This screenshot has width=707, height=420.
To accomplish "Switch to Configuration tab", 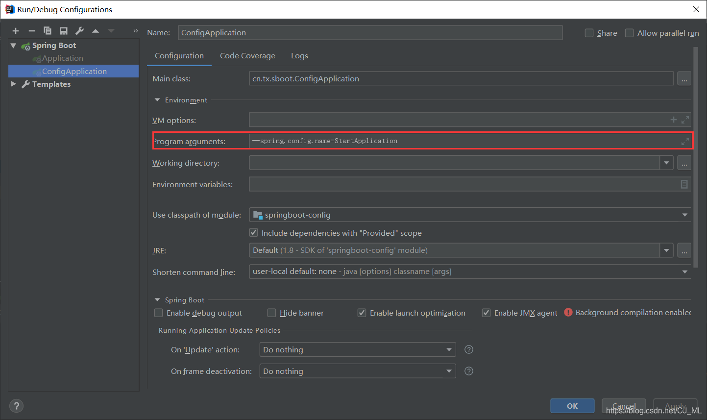I will [x=179, y=56].
